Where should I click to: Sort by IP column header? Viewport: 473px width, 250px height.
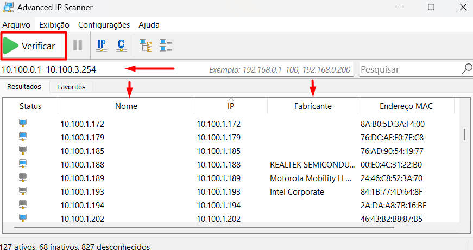(231, 106)
